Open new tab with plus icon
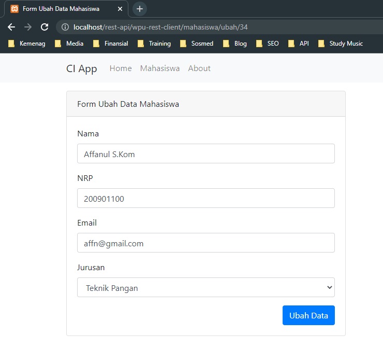Screen dimensions: 383x363 coord(140,9)
